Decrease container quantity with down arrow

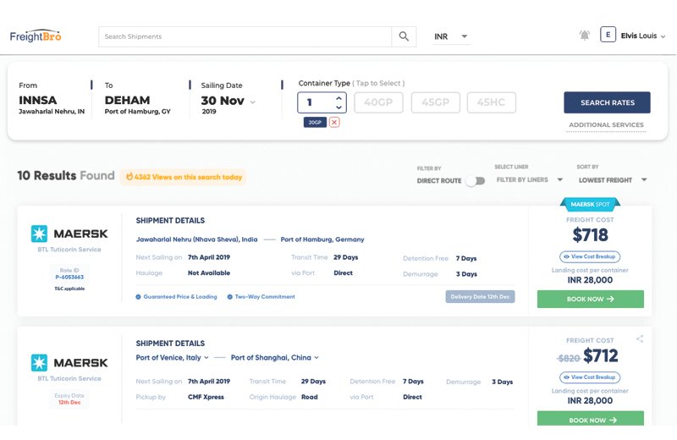339,107
